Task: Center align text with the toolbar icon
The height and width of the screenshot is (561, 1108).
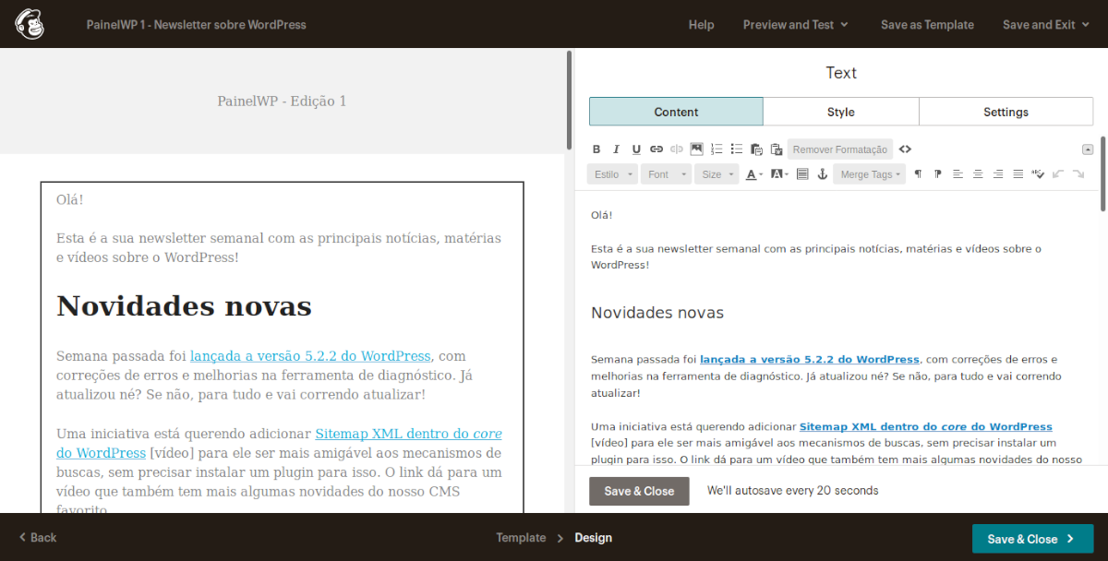Action: point(978,174)
